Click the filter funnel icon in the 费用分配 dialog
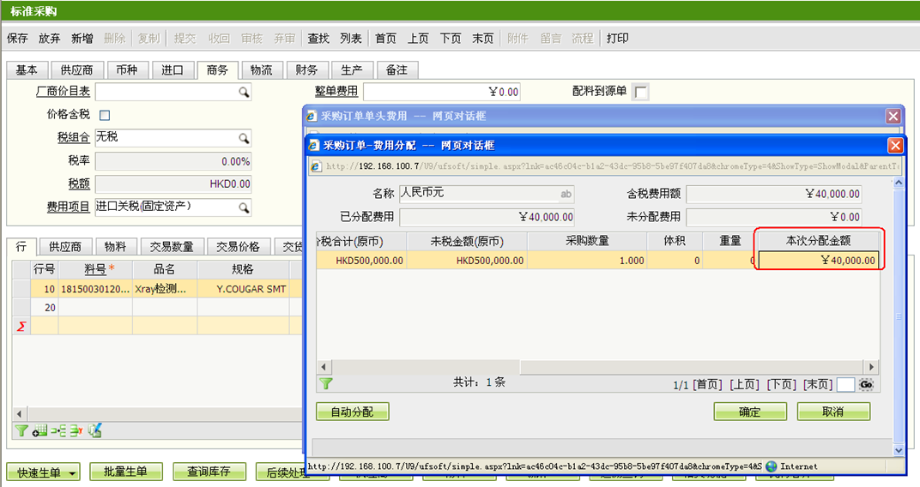The height and width of the screenshot is (487, 920). click(326, 383)
